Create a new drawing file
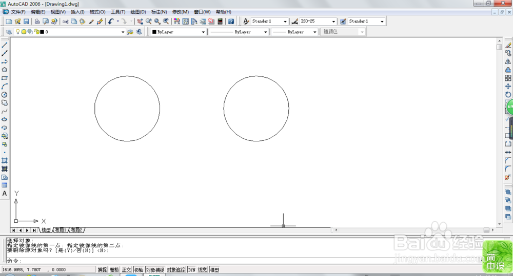Viewport: 513px width, 276px height. click(x=9, y=21)
